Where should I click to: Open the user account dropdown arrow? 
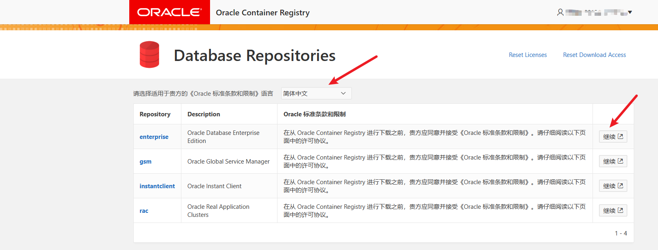(x=630, y=13)
